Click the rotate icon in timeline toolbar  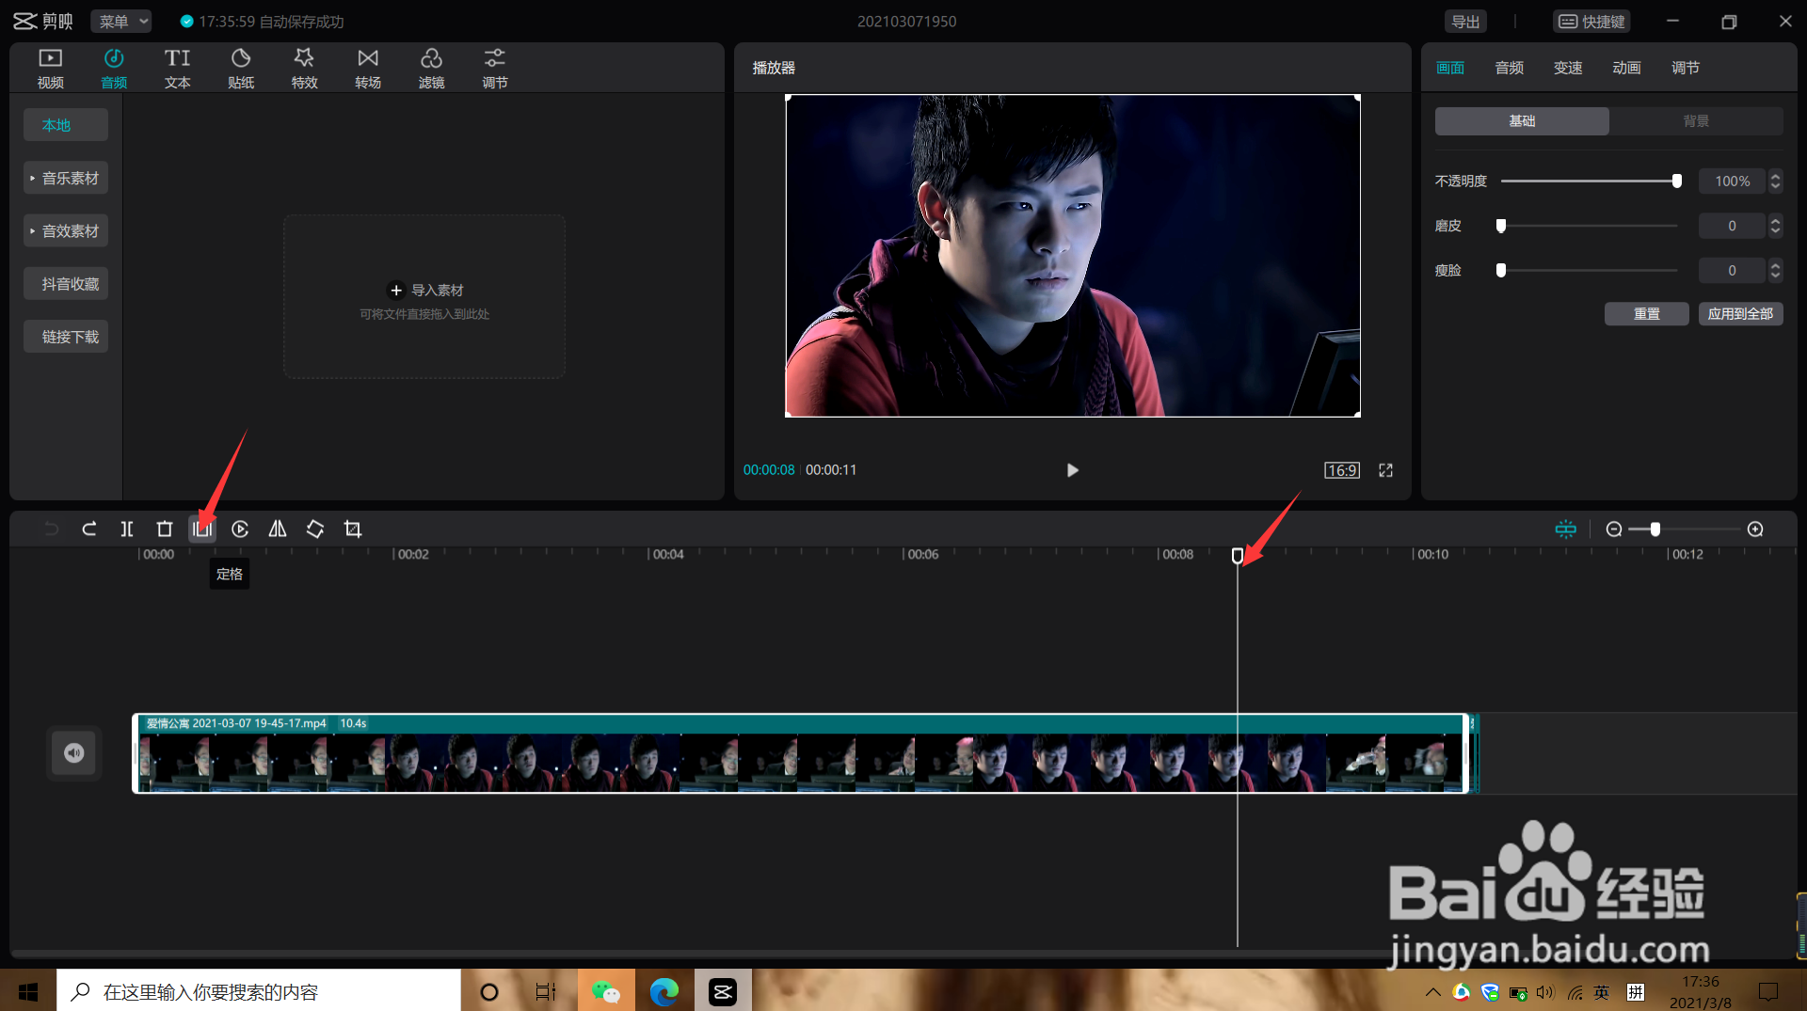click(315, 529)
